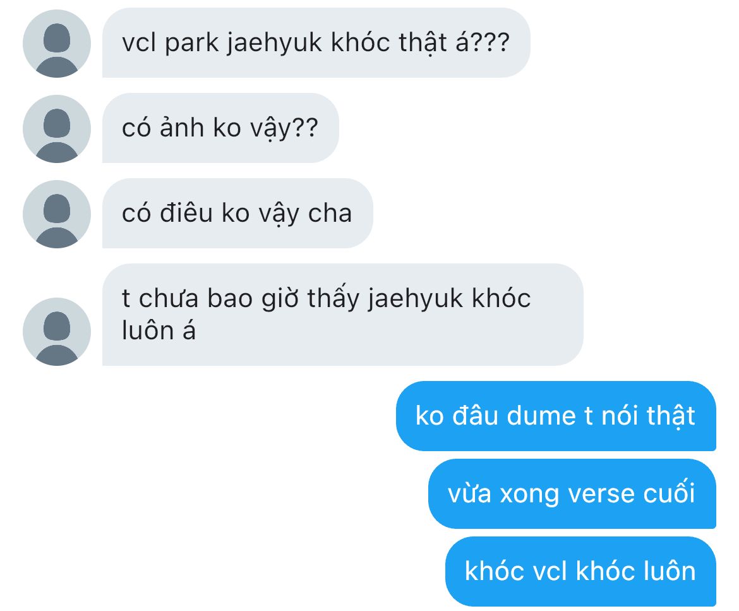Select the 'vcl park jaehyuk khóc thật á???' bubble
The height and width of the screenshot is (611, 739).
[316, 42]
